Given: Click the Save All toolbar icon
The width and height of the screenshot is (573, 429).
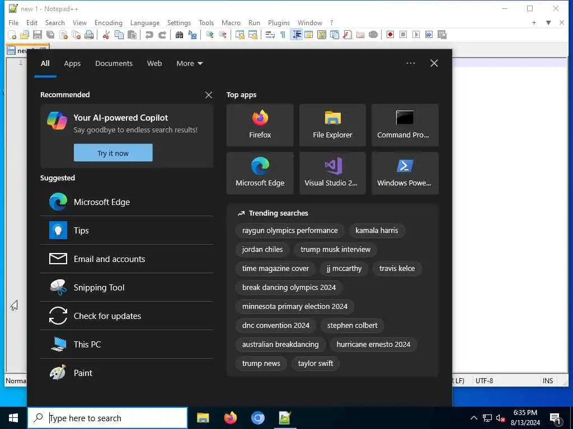Looking at the screenshot, I should [x=50, y=35].
